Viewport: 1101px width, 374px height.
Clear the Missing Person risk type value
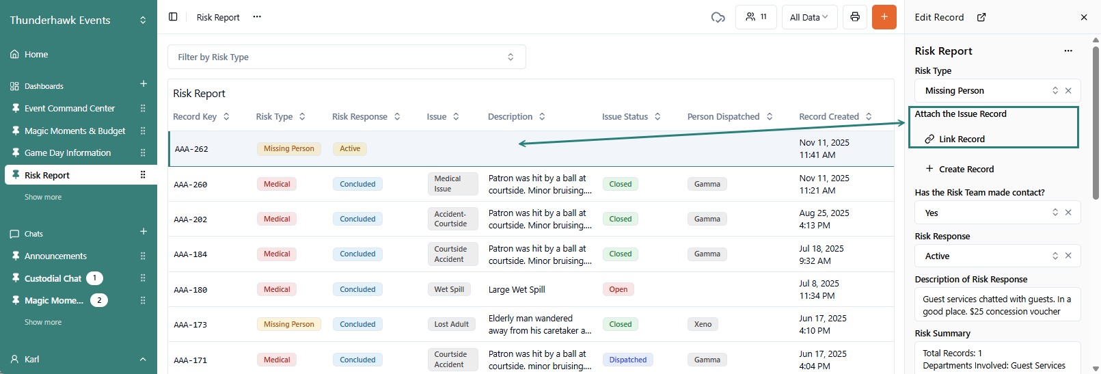click(x=1068, y=91)
